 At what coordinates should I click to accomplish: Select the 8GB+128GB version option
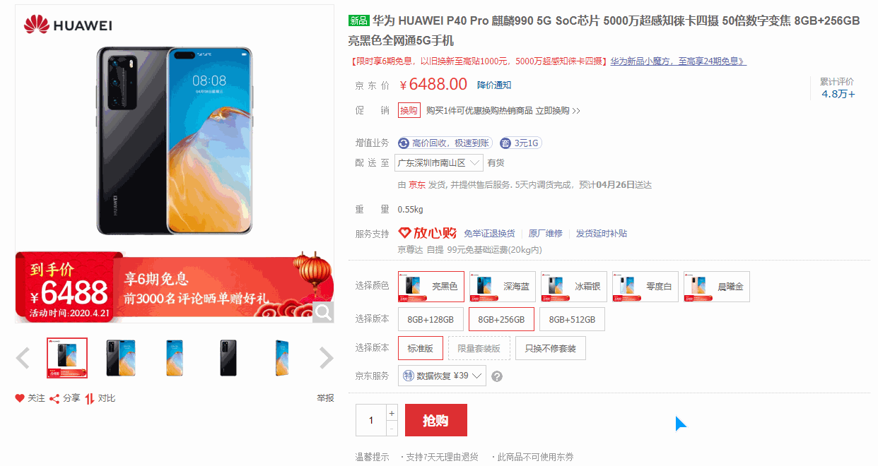[x=431, y=319]
